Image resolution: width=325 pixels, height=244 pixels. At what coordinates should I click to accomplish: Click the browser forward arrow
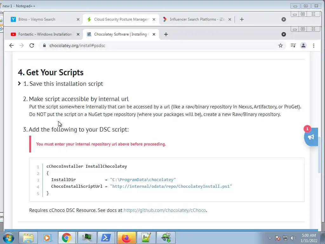pos(22,45)
